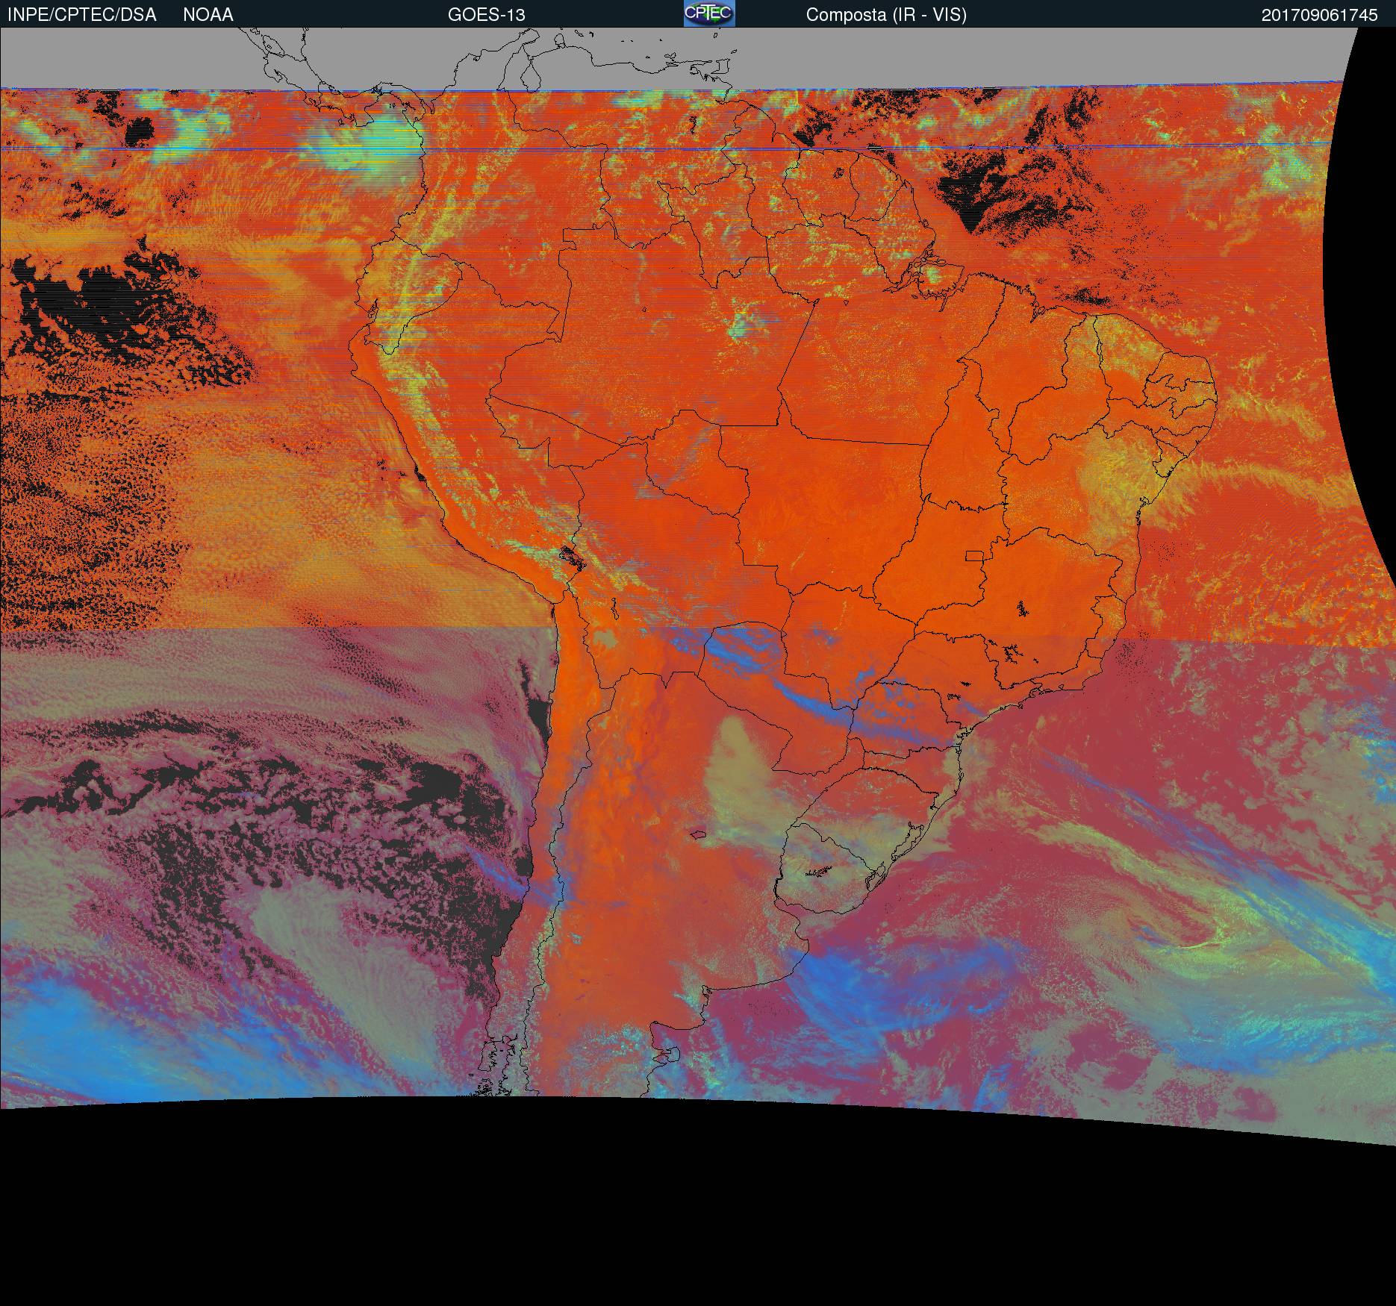Click the 201709061745 timestamp
The height and width of the screenshot is (1306, 1396).
1319,15
